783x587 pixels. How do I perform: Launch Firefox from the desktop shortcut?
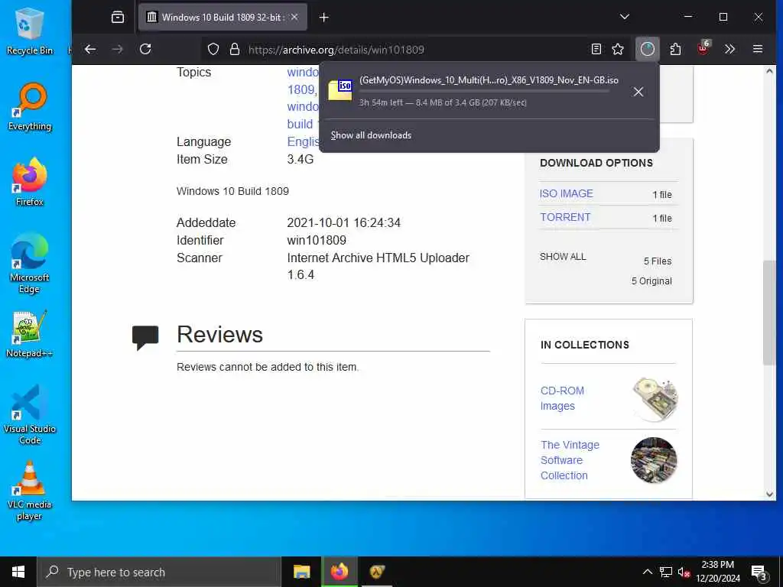coord(30,182)
